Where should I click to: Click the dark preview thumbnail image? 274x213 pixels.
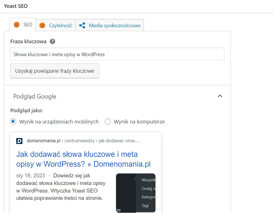click(x=136, y=193)
